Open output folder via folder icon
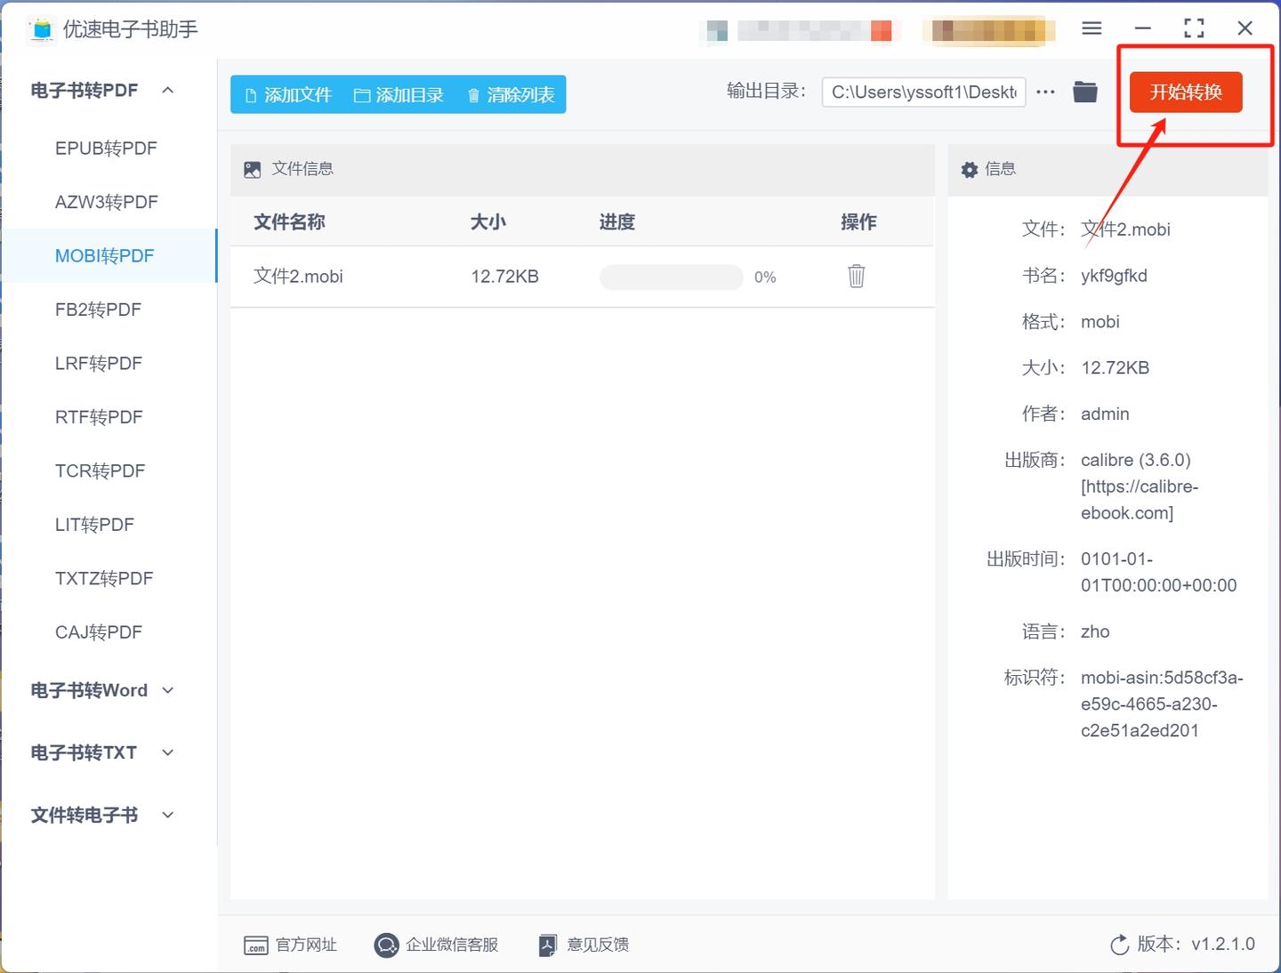The image size is (1281, 973). pyautogui.click(x=1084, y=92)
